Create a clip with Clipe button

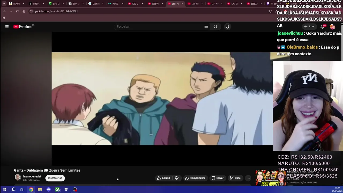click(235, 178)
